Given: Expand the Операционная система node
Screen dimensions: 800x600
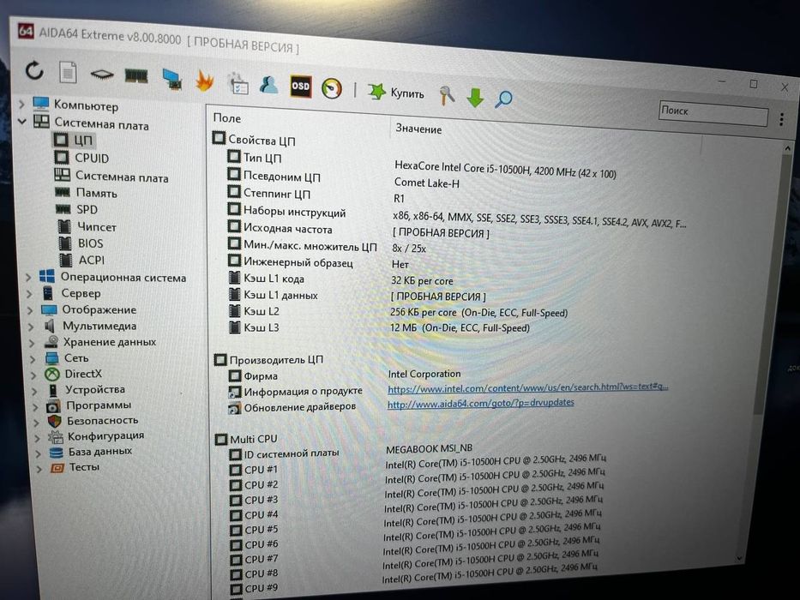Looking at the screenshot, I should 28,277.
